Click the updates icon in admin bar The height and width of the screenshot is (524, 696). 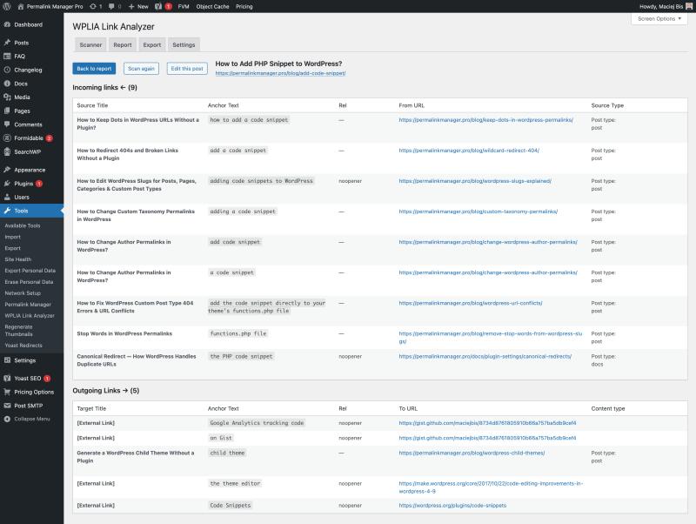tap(93, 6)
